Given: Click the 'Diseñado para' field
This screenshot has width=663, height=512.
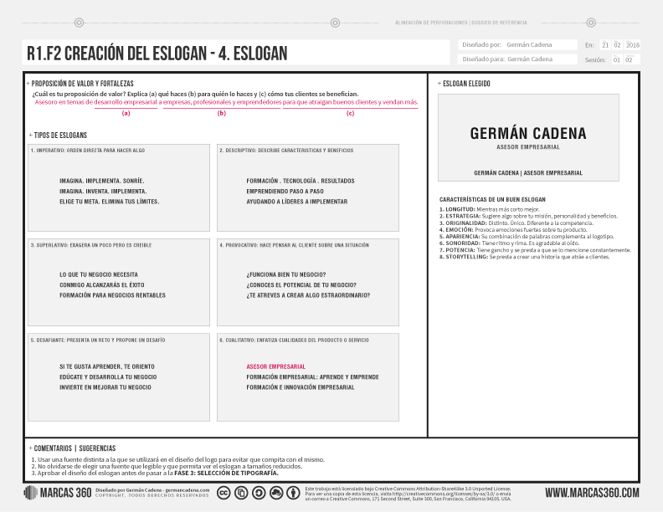Looking at the screenshot, I should pos(517,59).
